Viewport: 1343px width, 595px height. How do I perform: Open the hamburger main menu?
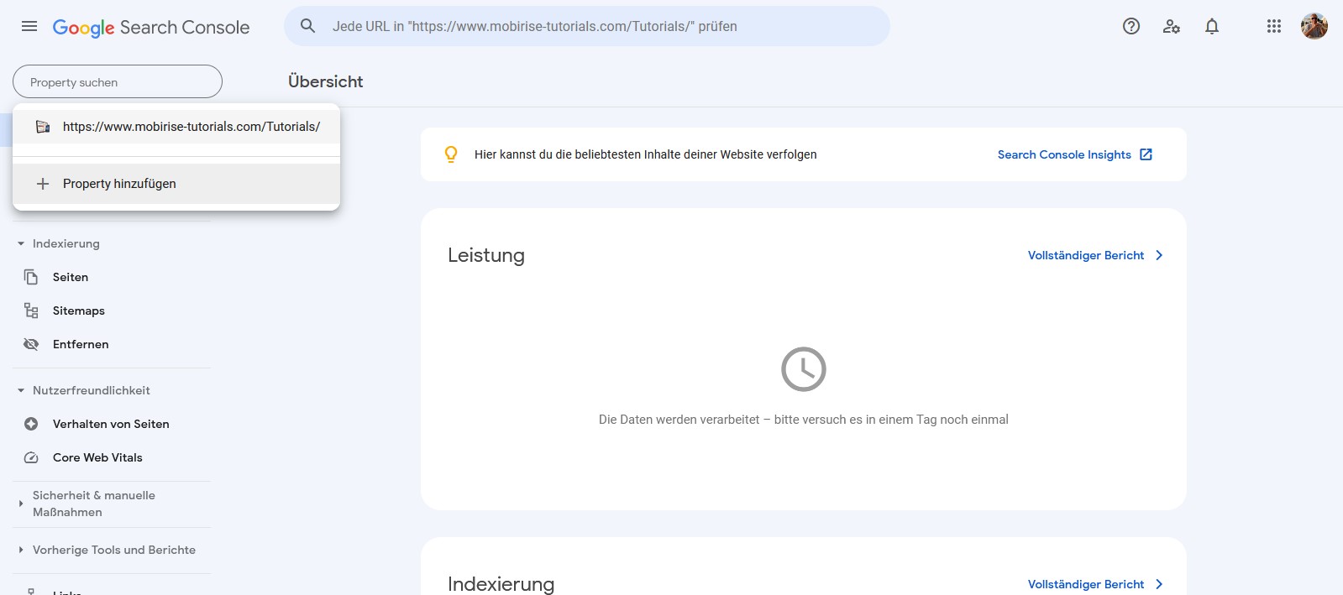click(x=29, y=26)
